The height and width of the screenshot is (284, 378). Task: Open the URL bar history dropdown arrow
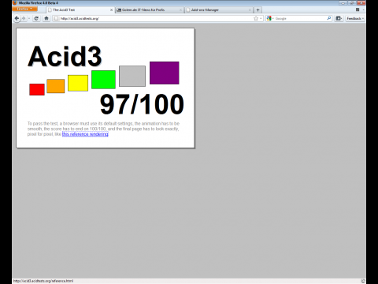click(261, 18)
